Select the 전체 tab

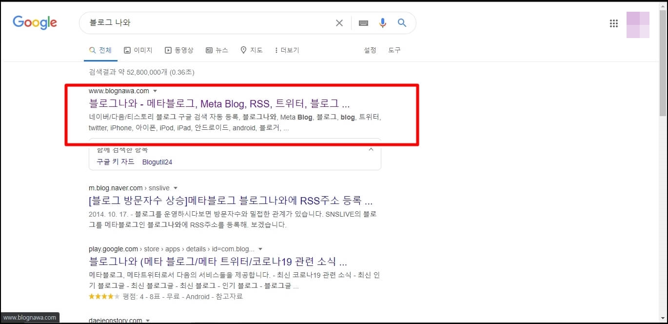[x=100, y=50]
